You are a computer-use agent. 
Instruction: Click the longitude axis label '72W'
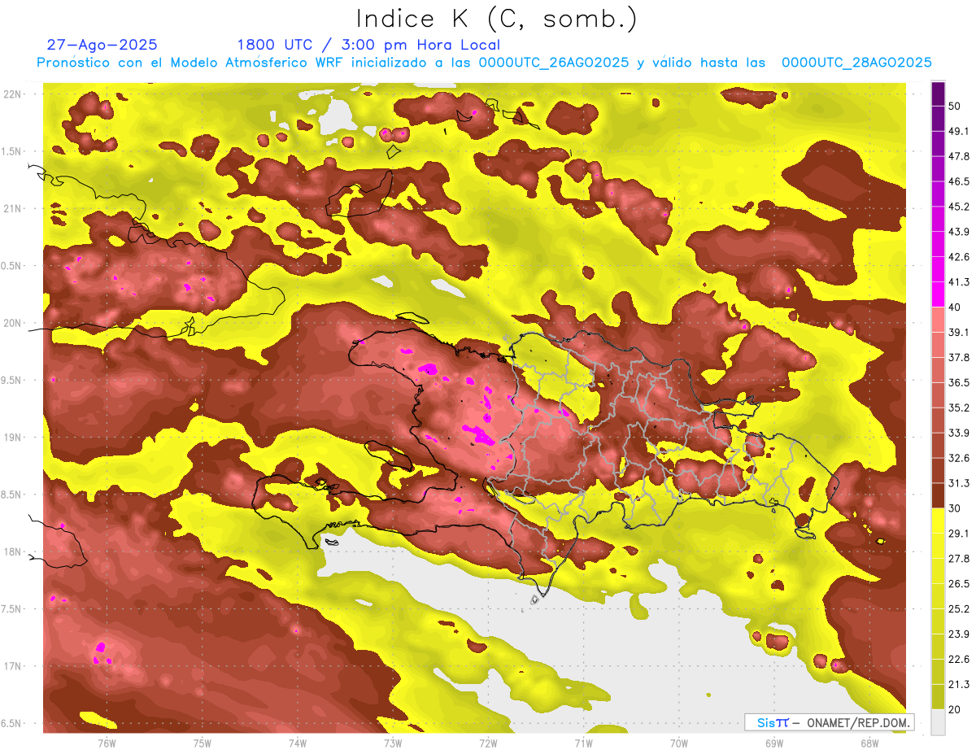(x=488, y=744)
